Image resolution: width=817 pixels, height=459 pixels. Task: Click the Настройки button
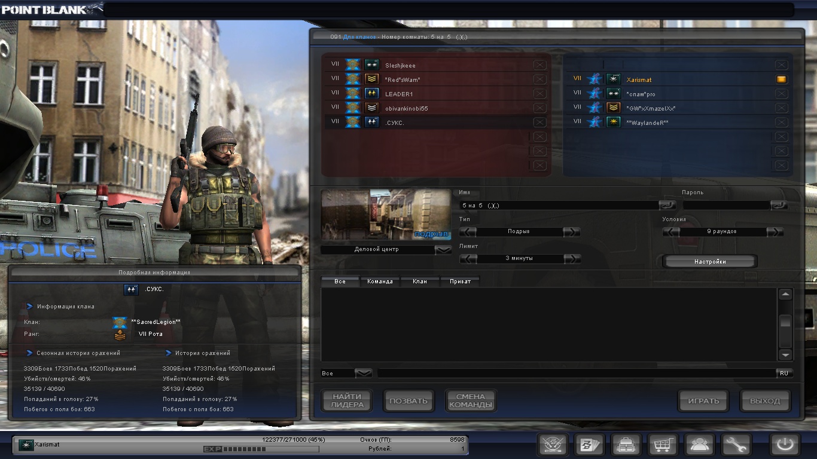(x=710, y=262)
